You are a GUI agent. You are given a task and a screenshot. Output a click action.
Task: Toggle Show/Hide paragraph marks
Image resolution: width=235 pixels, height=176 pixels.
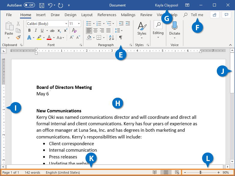121,38
